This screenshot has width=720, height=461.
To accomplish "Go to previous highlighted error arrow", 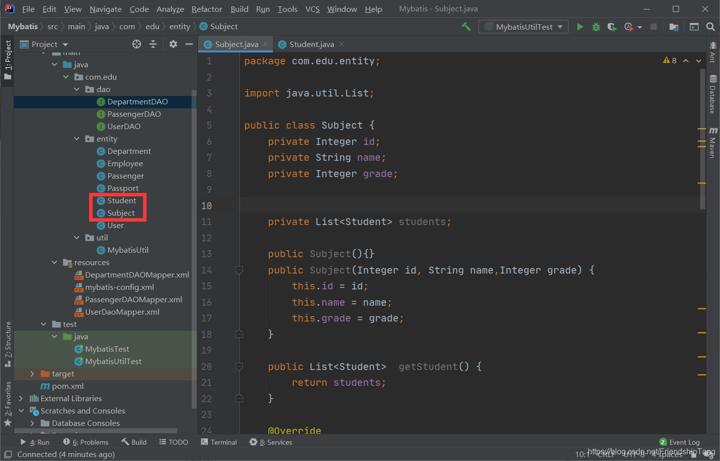I will 686,60.
